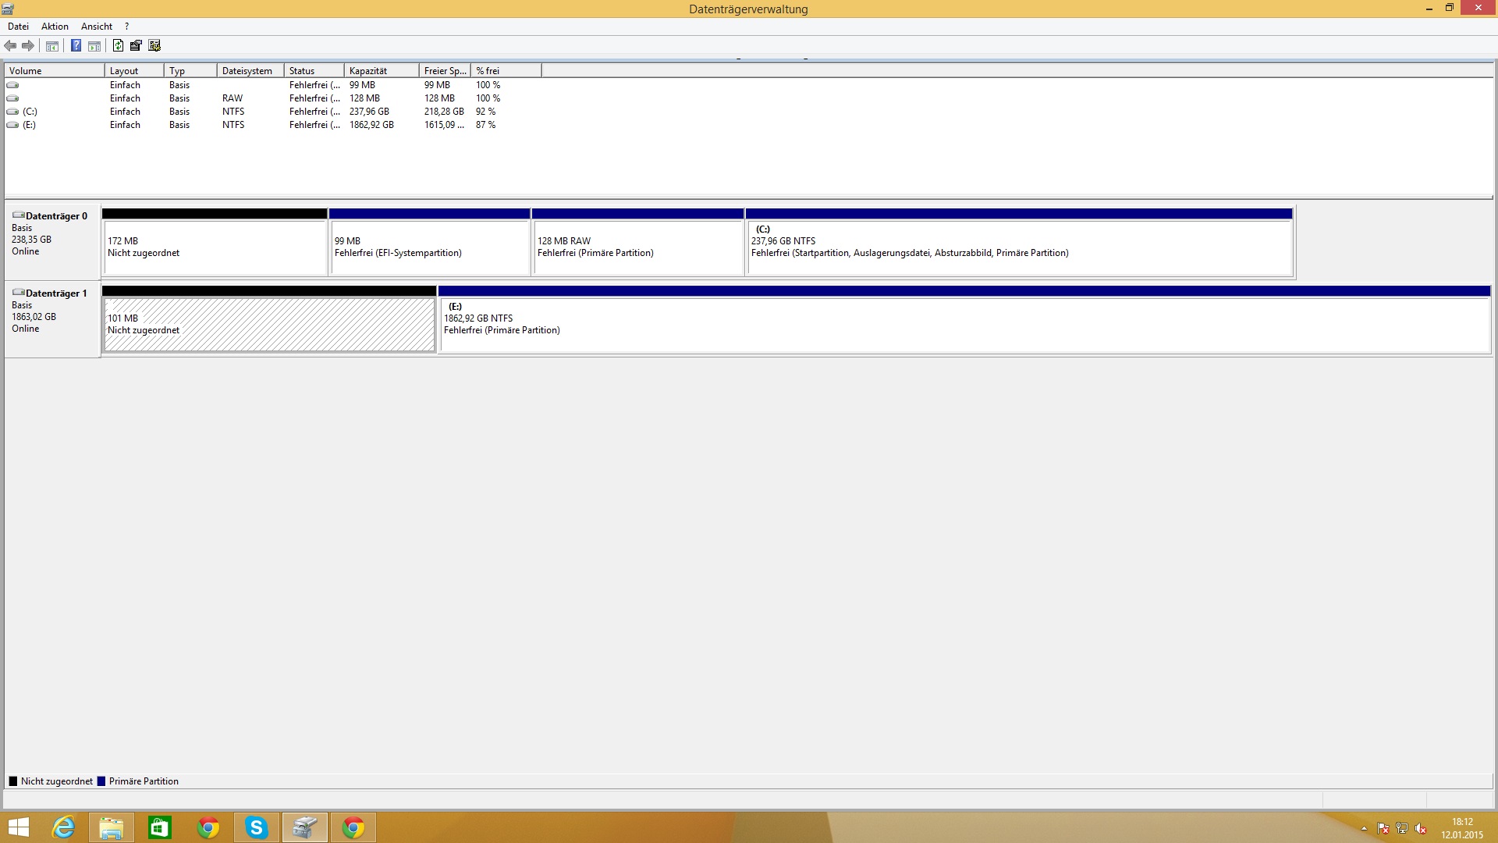1498x843 pixels.
Task: Open the Aktion menu
Action: click(x=55, y=27)
